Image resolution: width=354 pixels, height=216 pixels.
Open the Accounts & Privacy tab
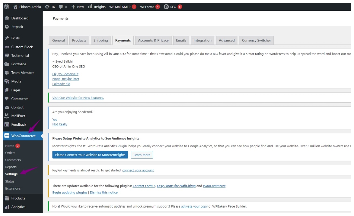[x=153, y=40]
